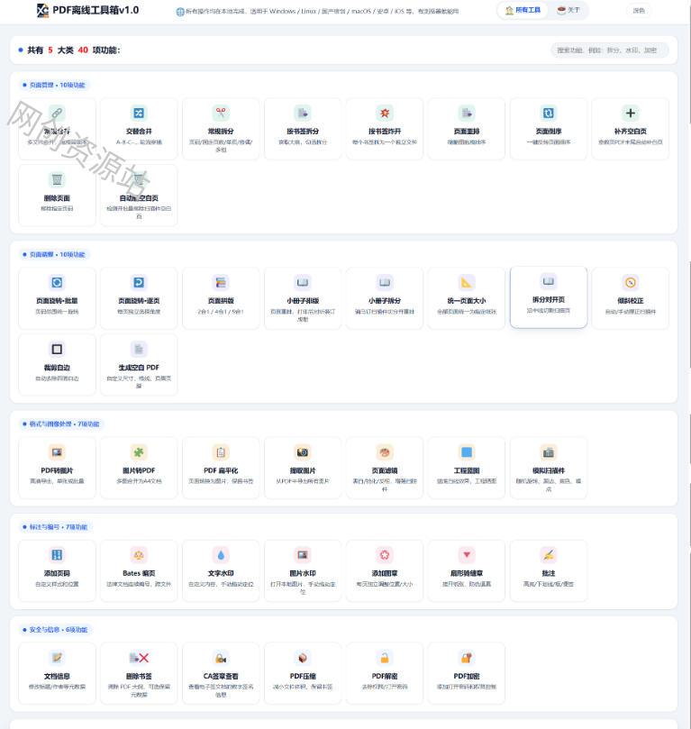Open the PDF转图片 export tool
The image size is (691, 729).
[57, 468]
